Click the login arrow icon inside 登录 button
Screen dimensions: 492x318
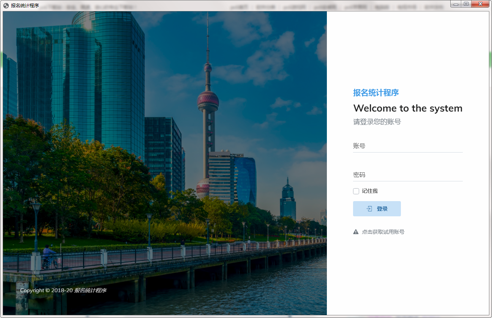[369, 209]
